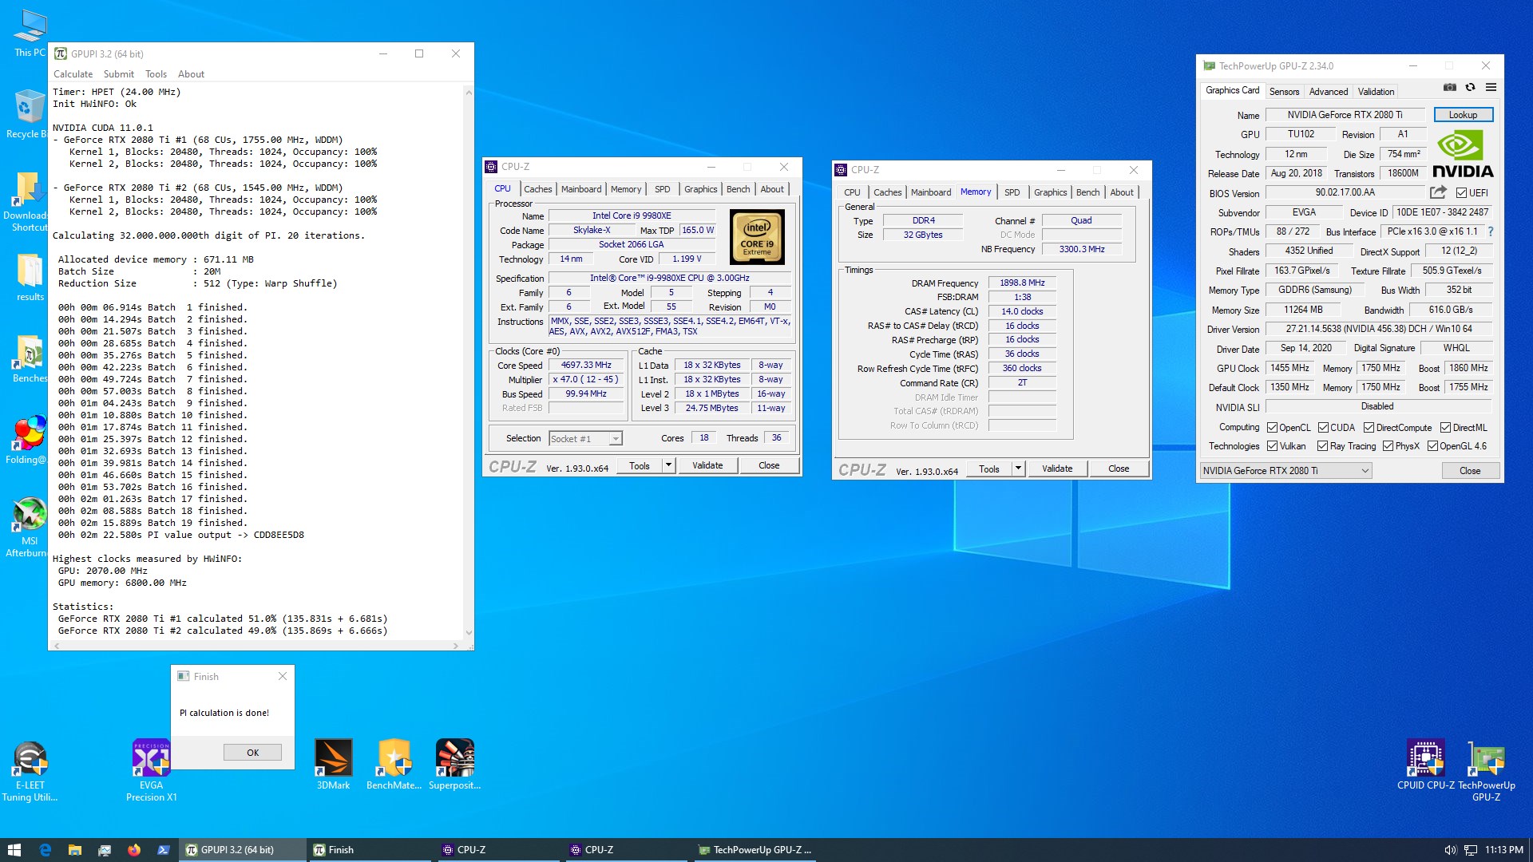The height and width of the screenshot is (862, 1533).
Task: Click Validate in CPU-Z Memory window
Action: pyautogui.click(x=1057, y=469)
